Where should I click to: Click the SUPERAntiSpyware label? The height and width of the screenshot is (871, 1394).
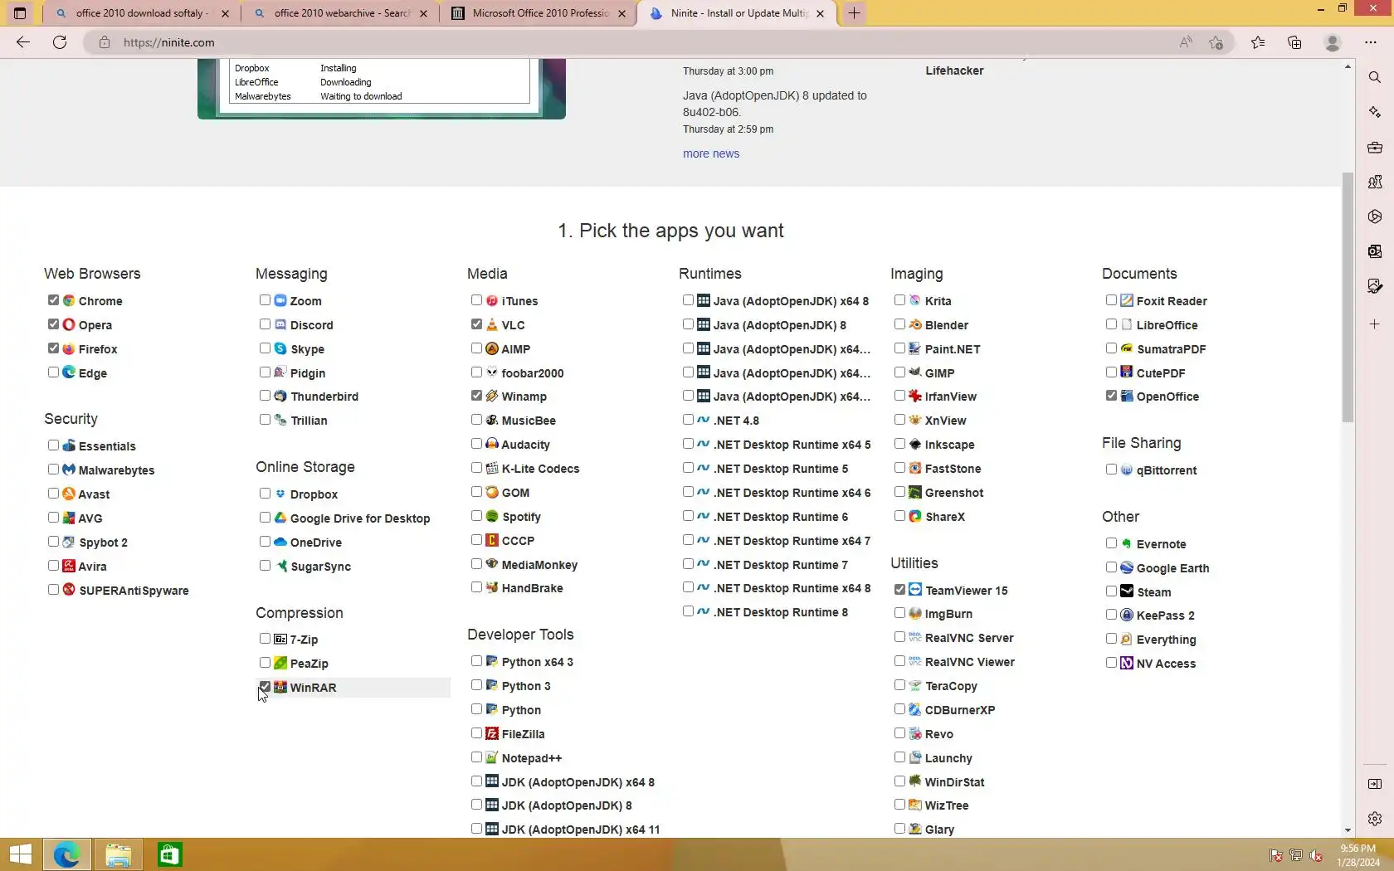(134, 591)
